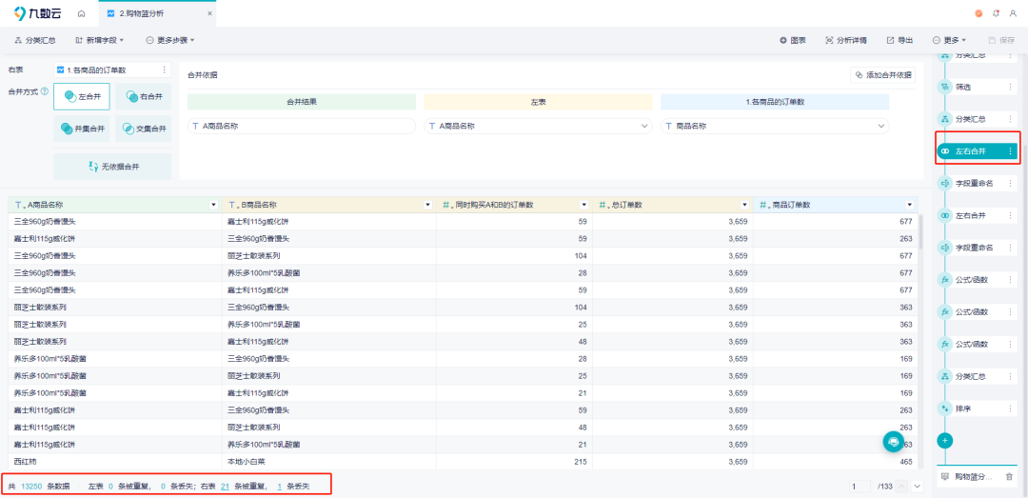Click the 21 右表 duplicated rows link
This screenshot has height=498, width=1028.
coord(225,487)
